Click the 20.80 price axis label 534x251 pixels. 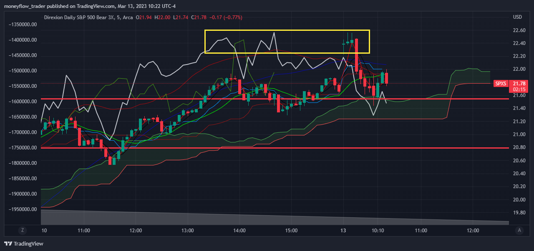(x=519, y=147)
